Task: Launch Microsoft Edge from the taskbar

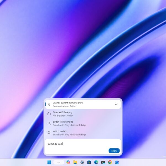Action: click(x=96, y=162)
